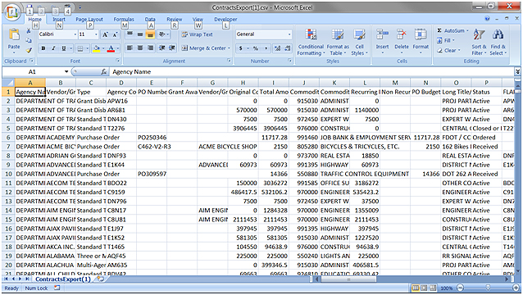The width and height of the screenshot is (523, 295).
Task: Click the Center text alignment icon
Action: 140,48
